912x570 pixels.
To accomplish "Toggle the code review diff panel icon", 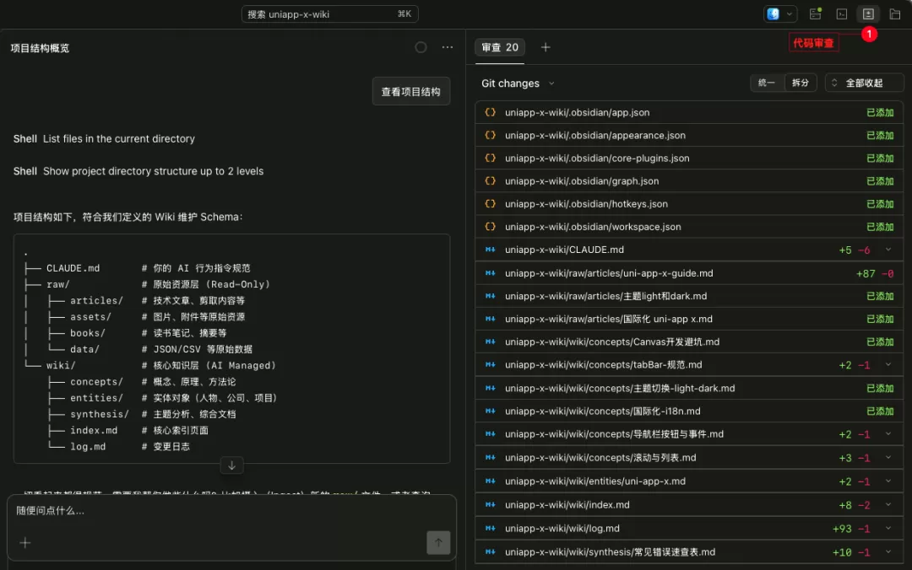I will tap(868, 14).
